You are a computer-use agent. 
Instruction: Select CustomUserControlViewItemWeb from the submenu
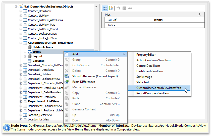tap(158, 88)
